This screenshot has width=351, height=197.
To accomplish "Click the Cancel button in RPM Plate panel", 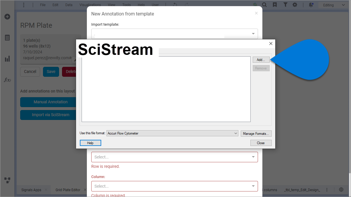I will [x=30, y=72].
